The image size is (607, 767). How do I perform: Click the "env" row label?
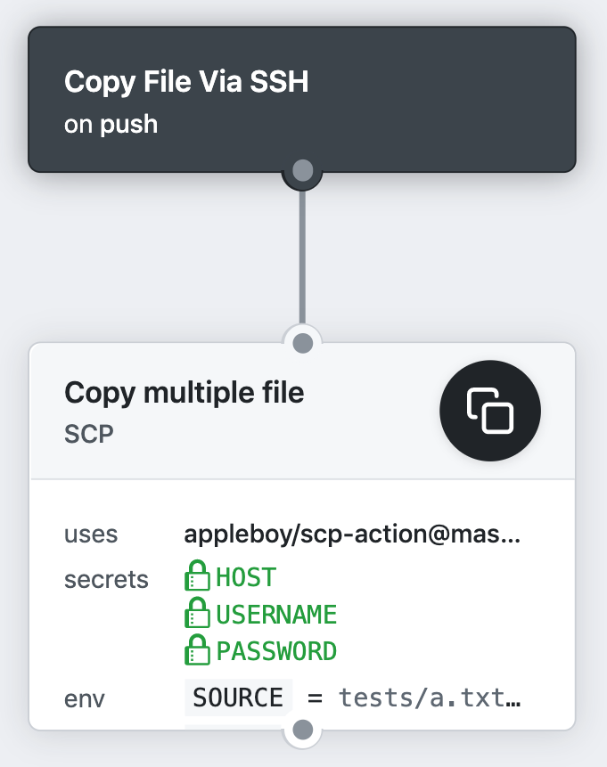click(84, 698)
